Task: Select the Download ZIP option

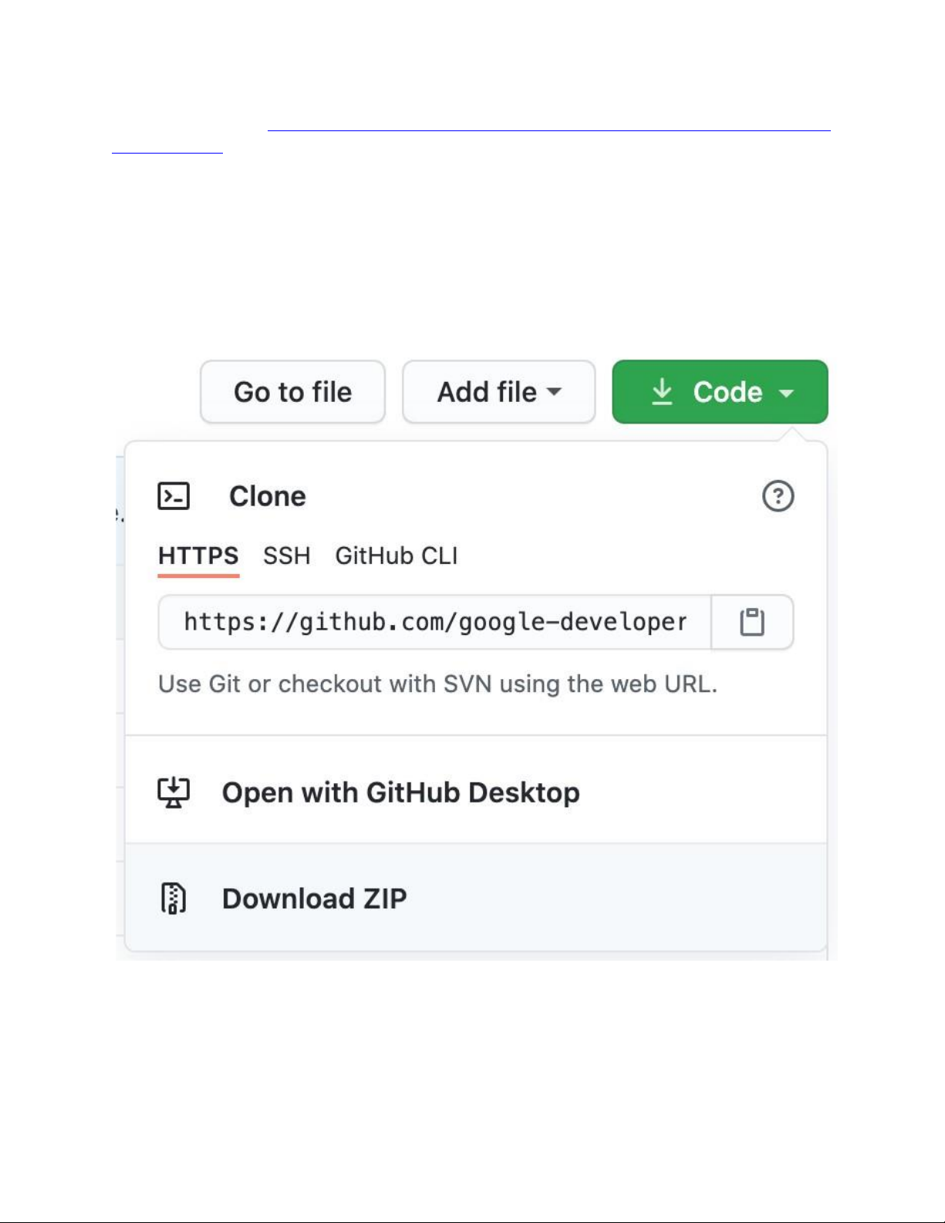Action: click(x=314, y=898)
